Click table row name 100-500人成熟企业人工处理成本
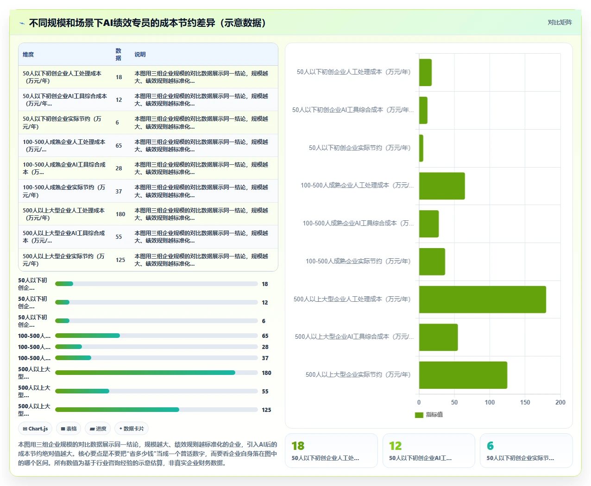 pos(64,145)
